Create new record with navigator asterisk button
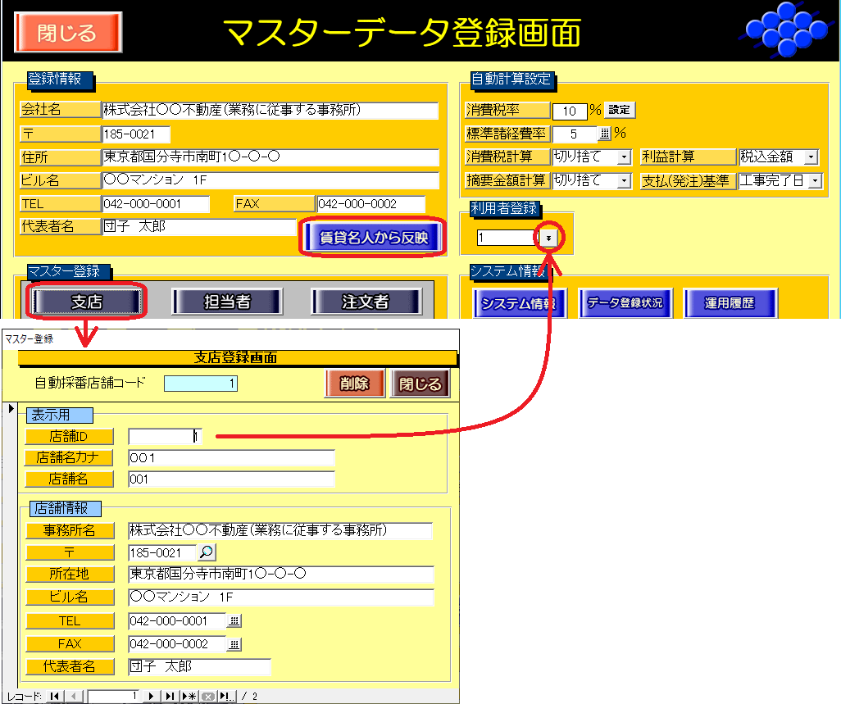The image size is (841, 704). [x=189, y=696]
